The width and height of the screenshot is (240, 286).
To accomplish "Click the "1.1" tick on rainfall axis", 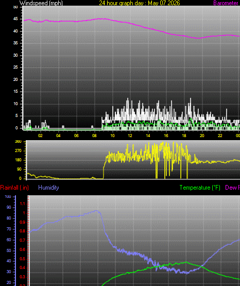I will [x=22, y=204].
